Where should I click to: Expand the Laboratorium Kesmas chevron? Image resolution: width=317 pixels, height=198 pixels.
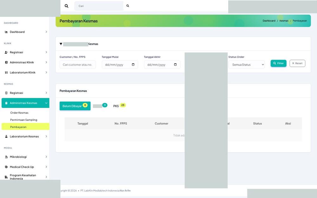[46, 137]
